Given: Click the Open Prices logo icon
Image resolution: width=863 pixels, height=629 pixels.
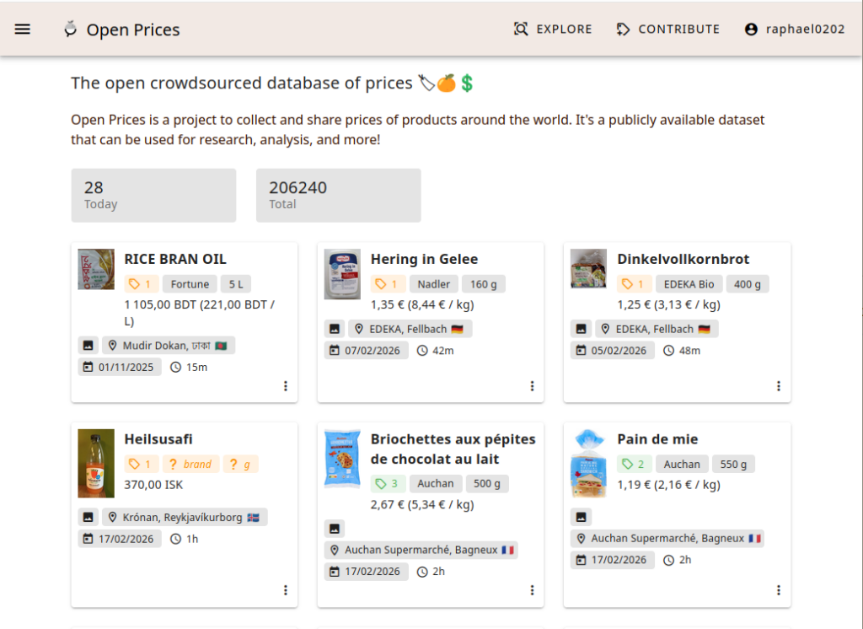Looking at the screenshot, I should 71,30.
